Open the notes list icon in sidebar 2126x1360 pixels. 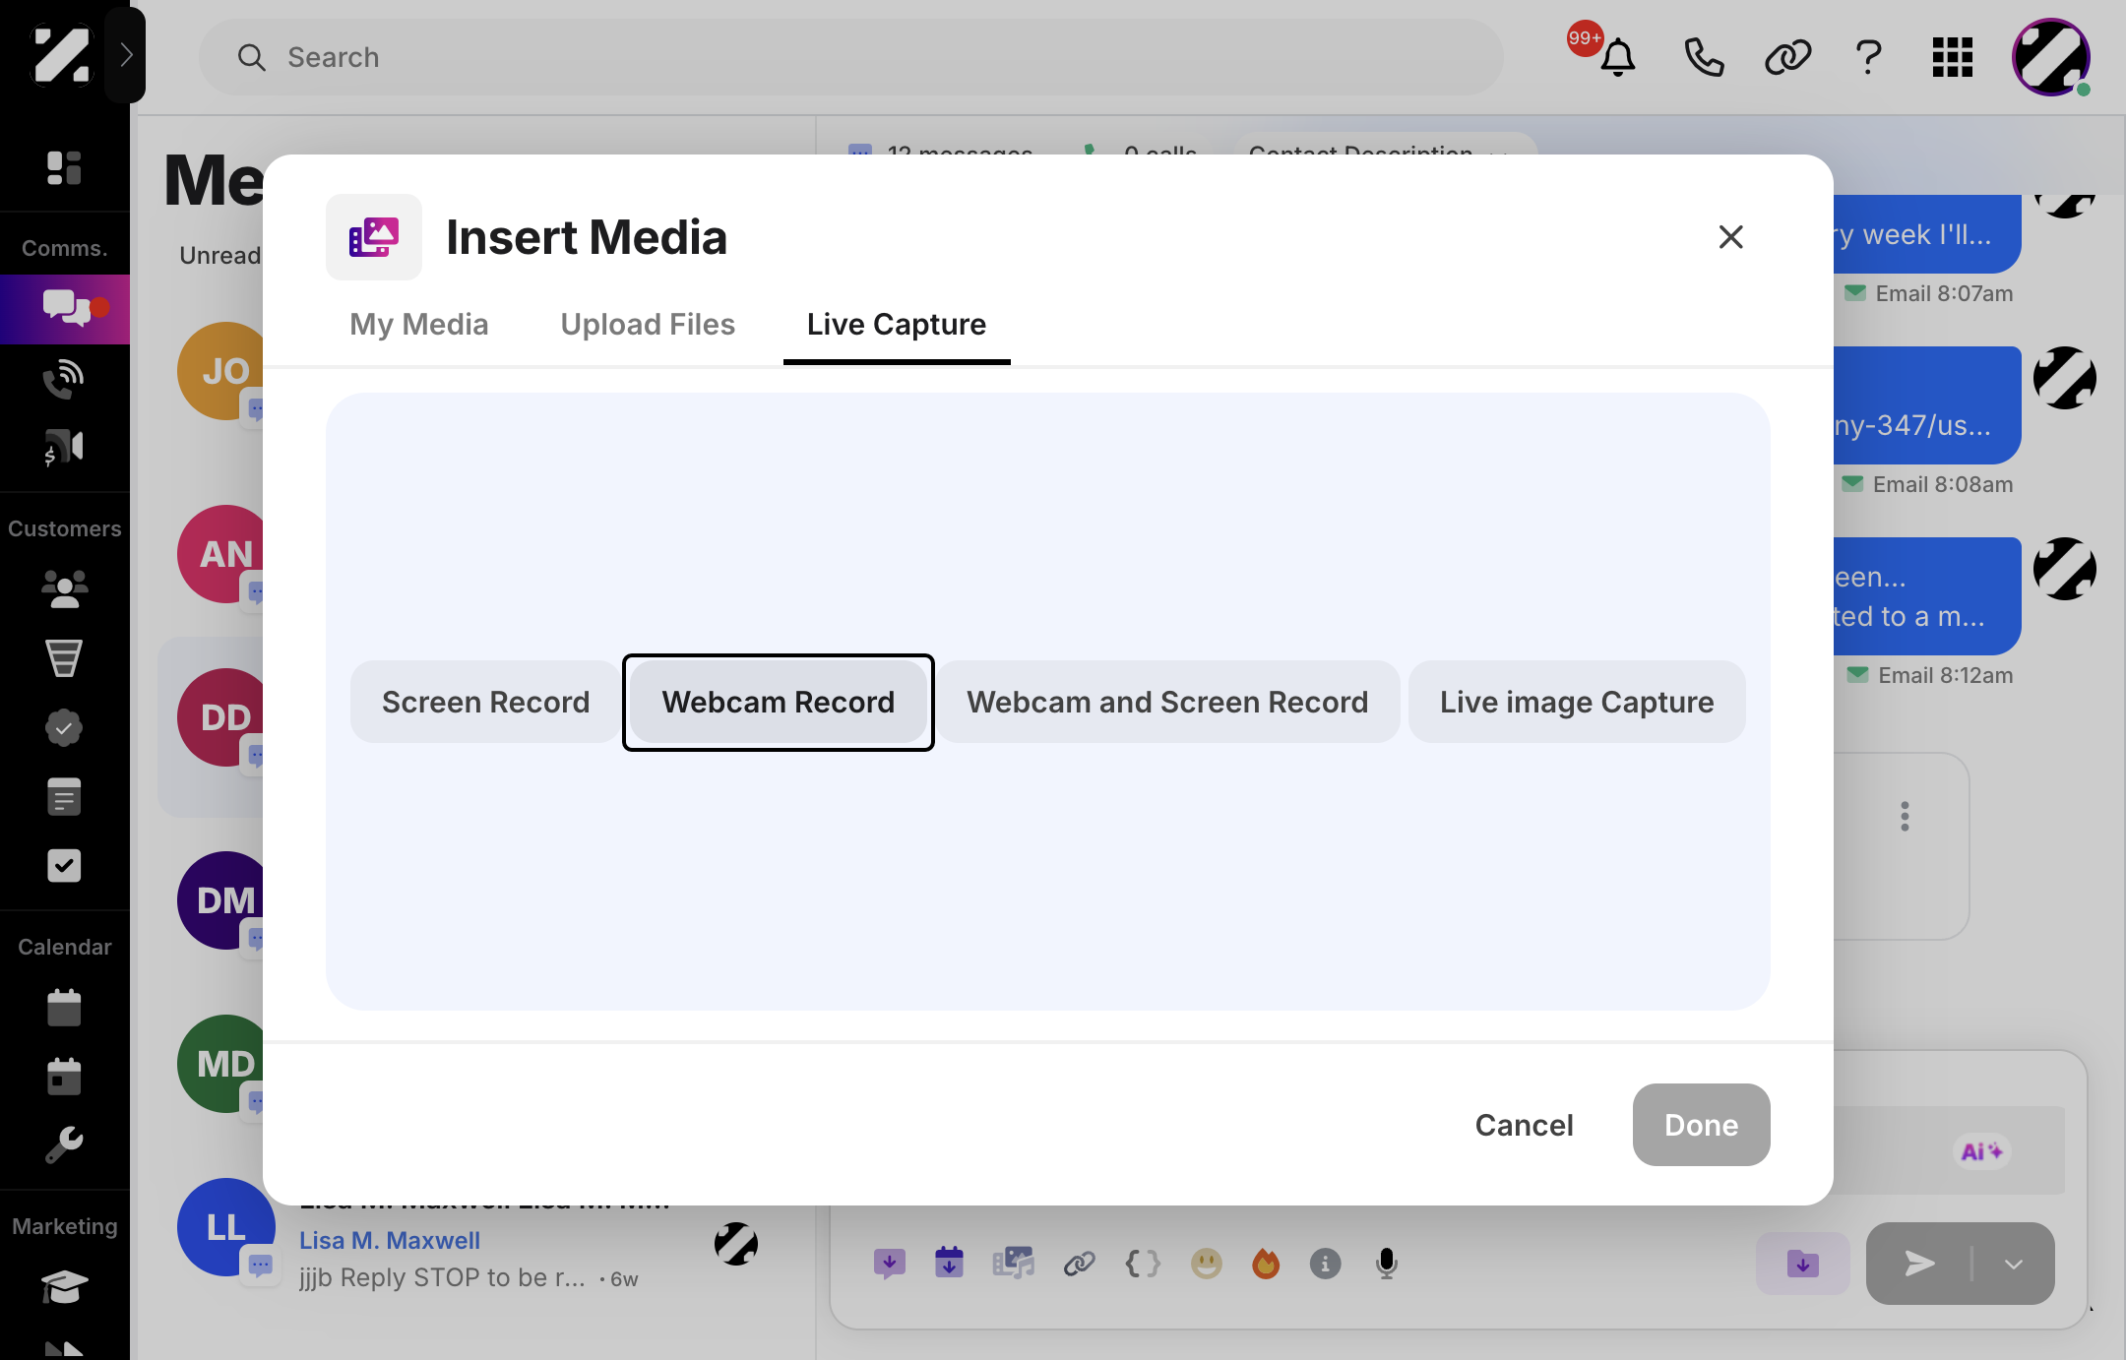point(64,796)
